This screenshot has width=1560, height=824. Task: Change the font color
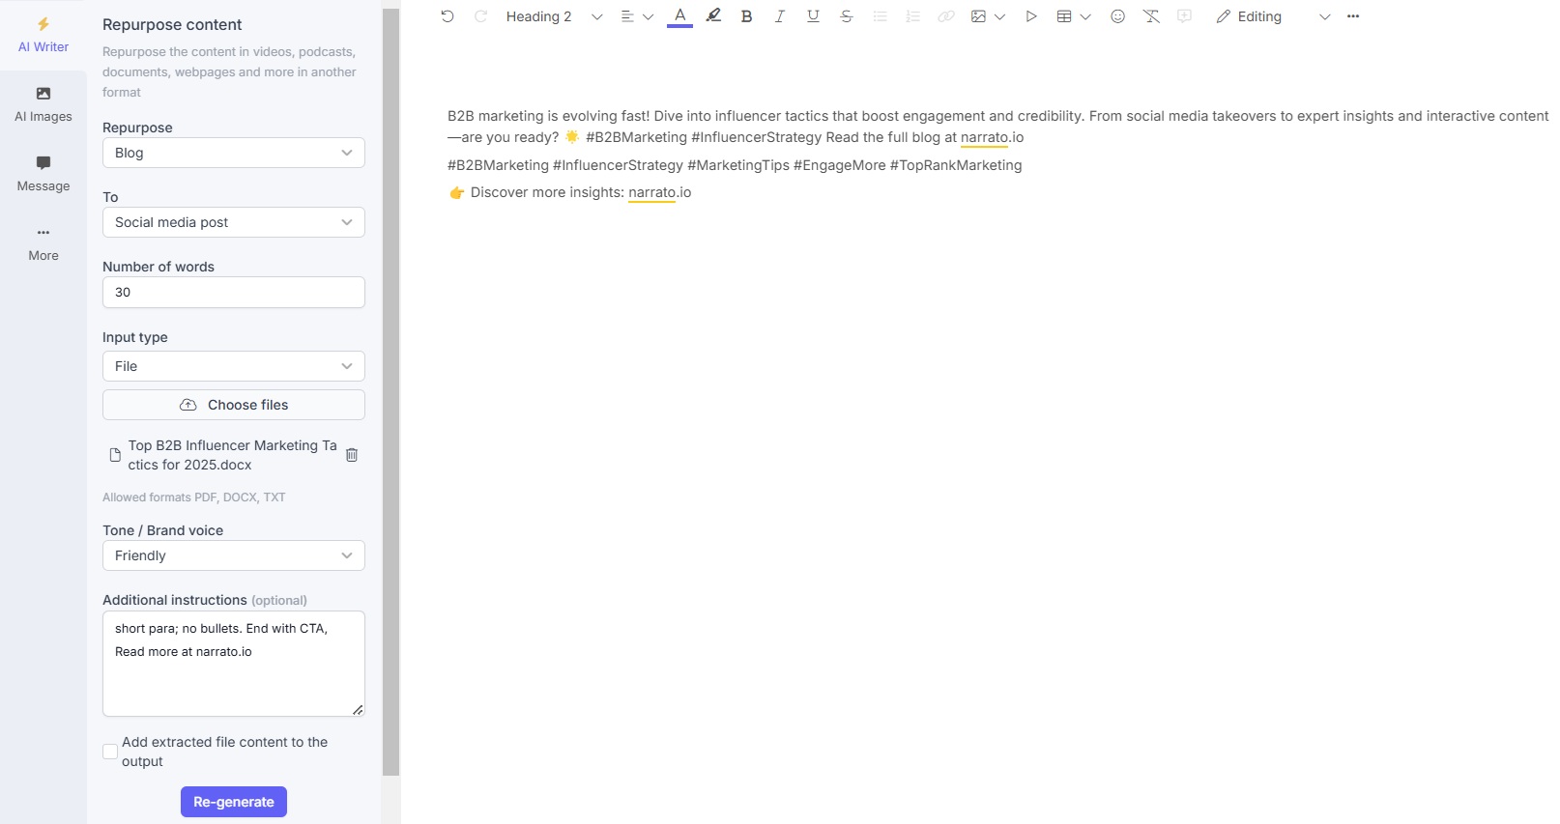click(680, 16)
